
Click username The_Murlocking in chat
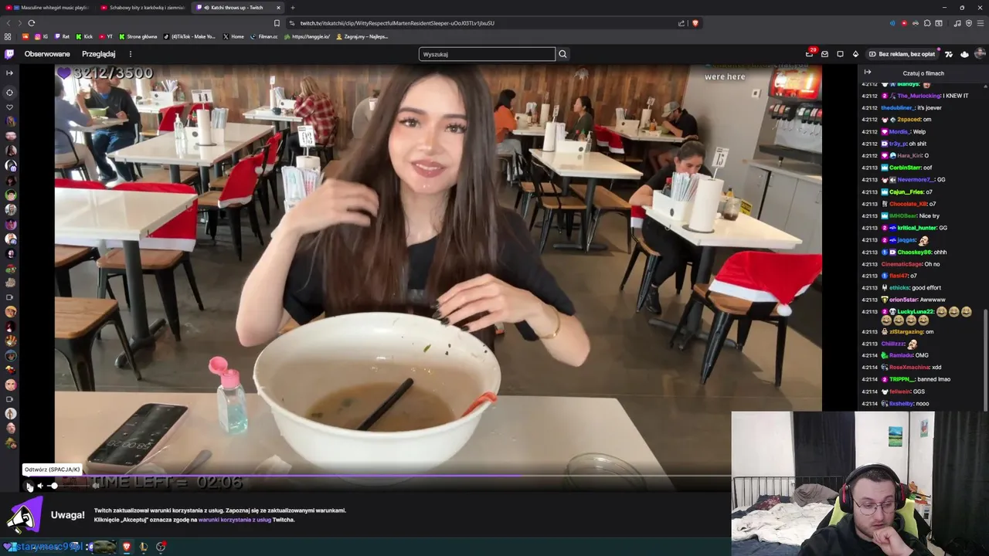coord(919,96)
